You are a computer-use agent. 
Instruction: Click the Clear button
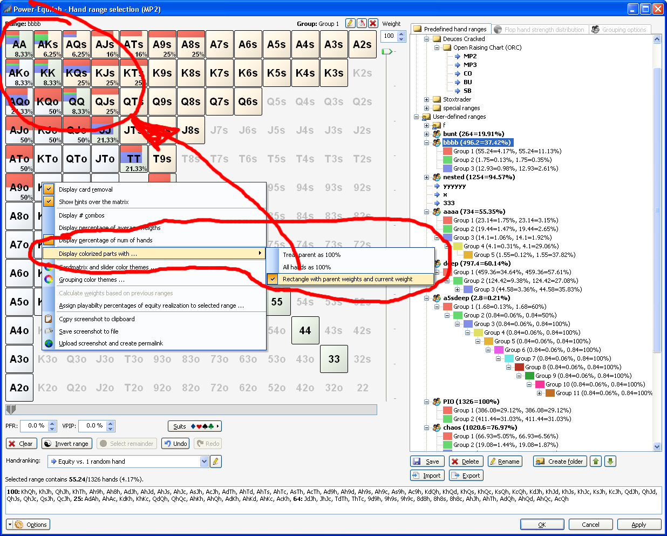click(x=21, y=444)
